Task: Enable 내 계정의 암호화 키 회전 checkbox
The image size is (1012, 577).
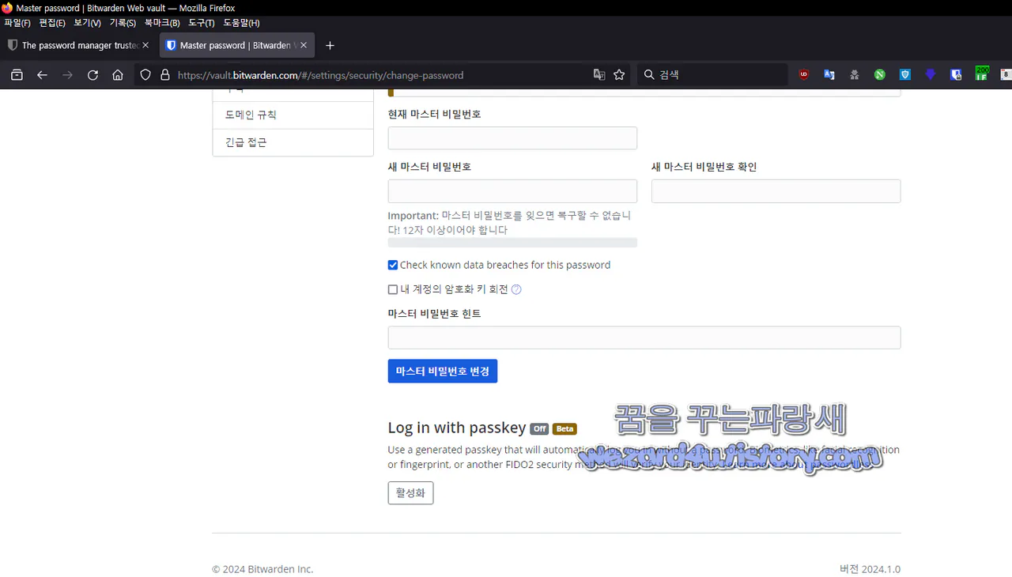Action: 393,289
